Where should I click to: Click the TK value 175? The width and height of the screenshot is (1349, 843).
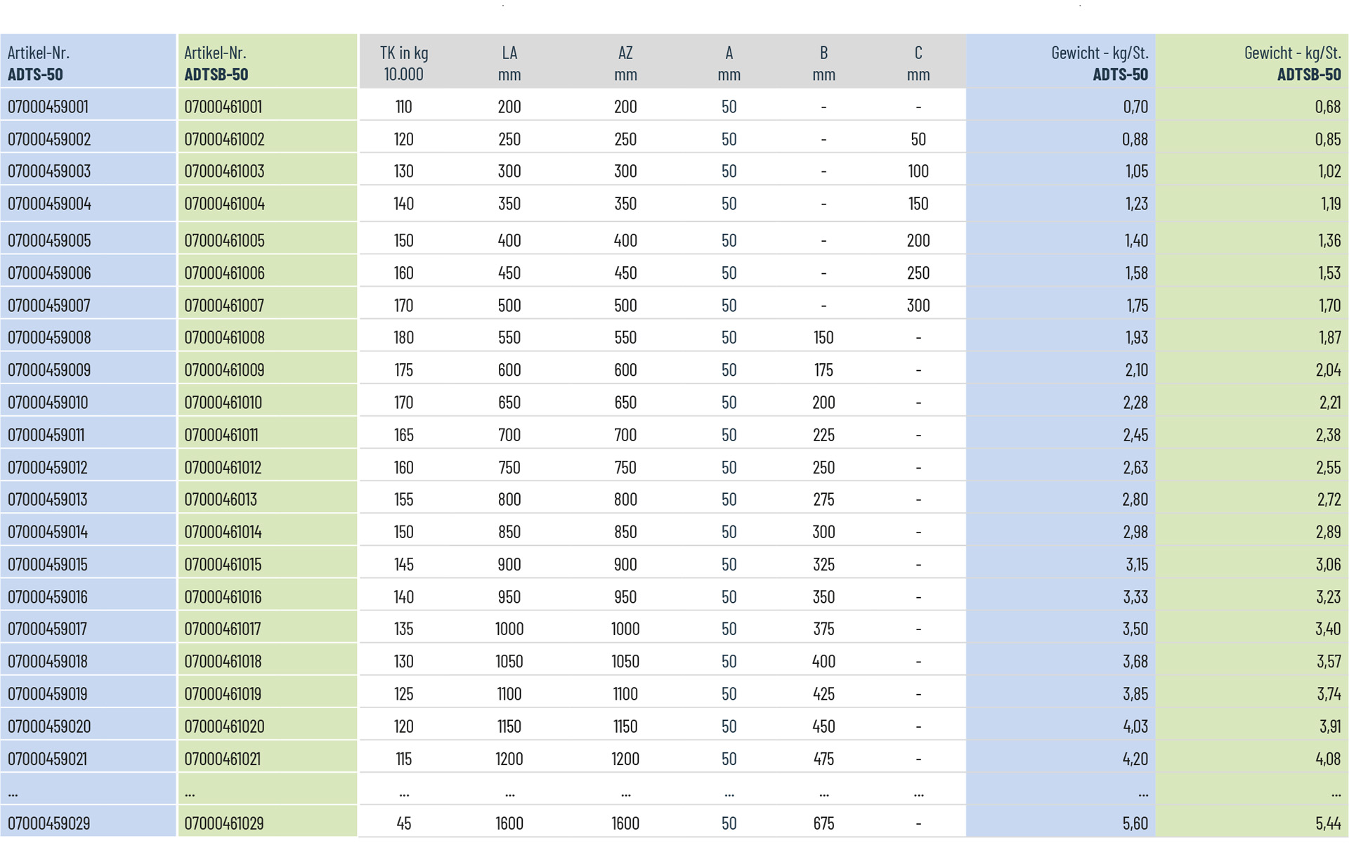pyautogui.click(x=403, y=370)
